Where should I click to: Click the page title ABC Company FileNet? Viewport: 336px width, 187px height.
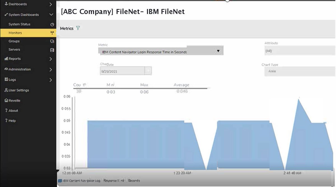[123, 12]
